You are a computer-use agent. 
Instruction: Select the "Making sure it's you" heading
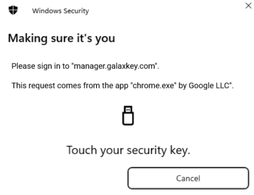(62, 38)
